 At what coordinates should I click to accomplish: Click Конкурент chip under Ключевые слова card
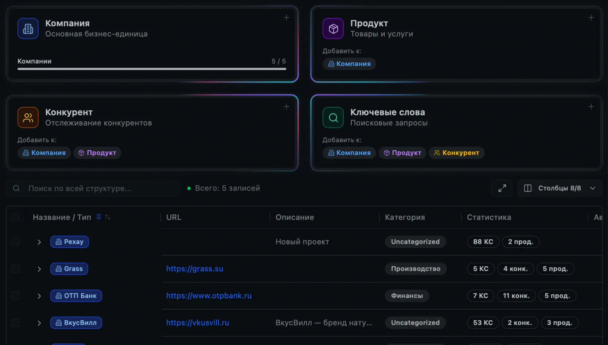(456, 153)
